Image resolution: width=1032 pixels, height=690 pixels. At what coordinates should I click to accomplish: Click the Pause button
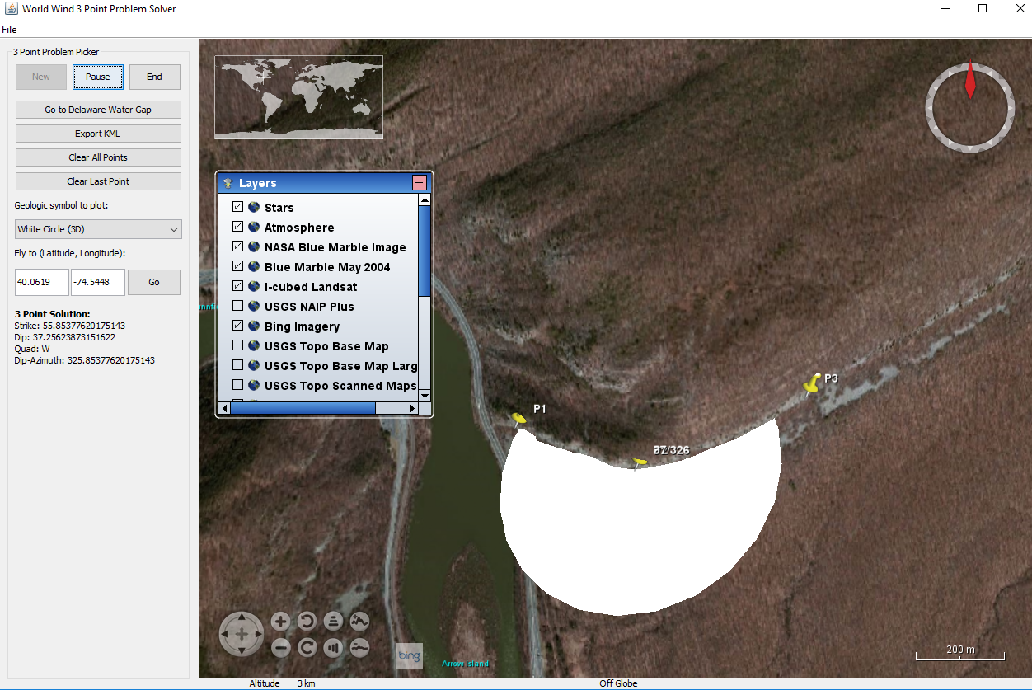point(98,77)
